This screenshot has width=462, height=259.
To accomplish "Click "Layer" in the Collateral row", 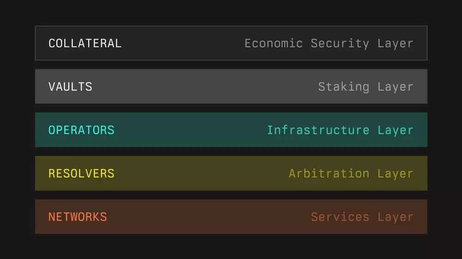I will pyautogui.click(x=395, y=43).
